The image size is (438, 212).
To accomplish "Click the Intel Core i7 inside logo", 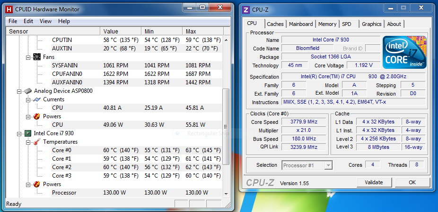I will point(404,52).
